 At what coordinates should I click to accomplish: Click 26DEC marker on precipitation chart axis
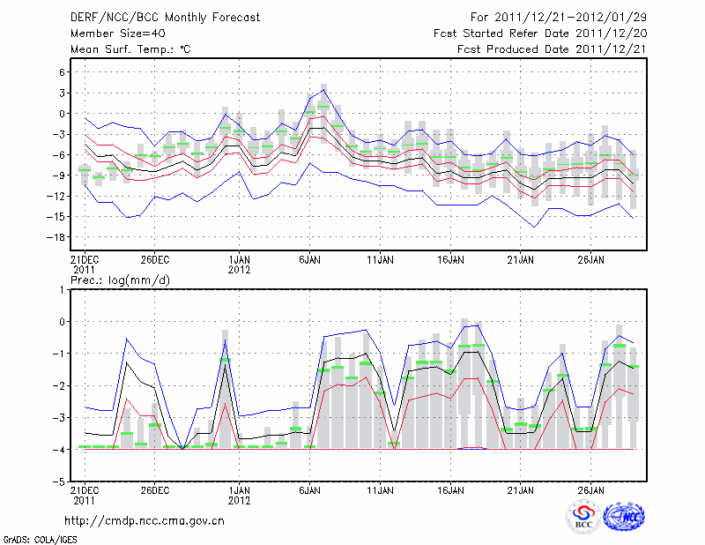154,489
